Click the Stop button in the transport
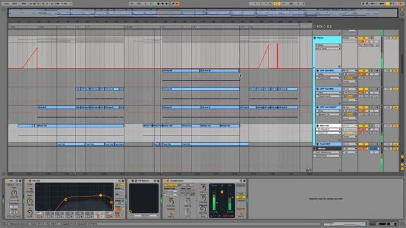Screen dimensions: 406x228 tap(159, 4)
